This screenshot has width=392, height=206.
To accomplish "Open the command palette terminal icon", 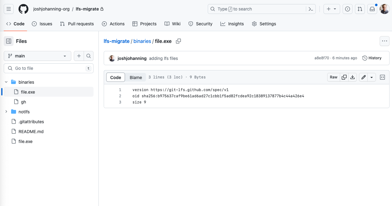I will point(311,9).
